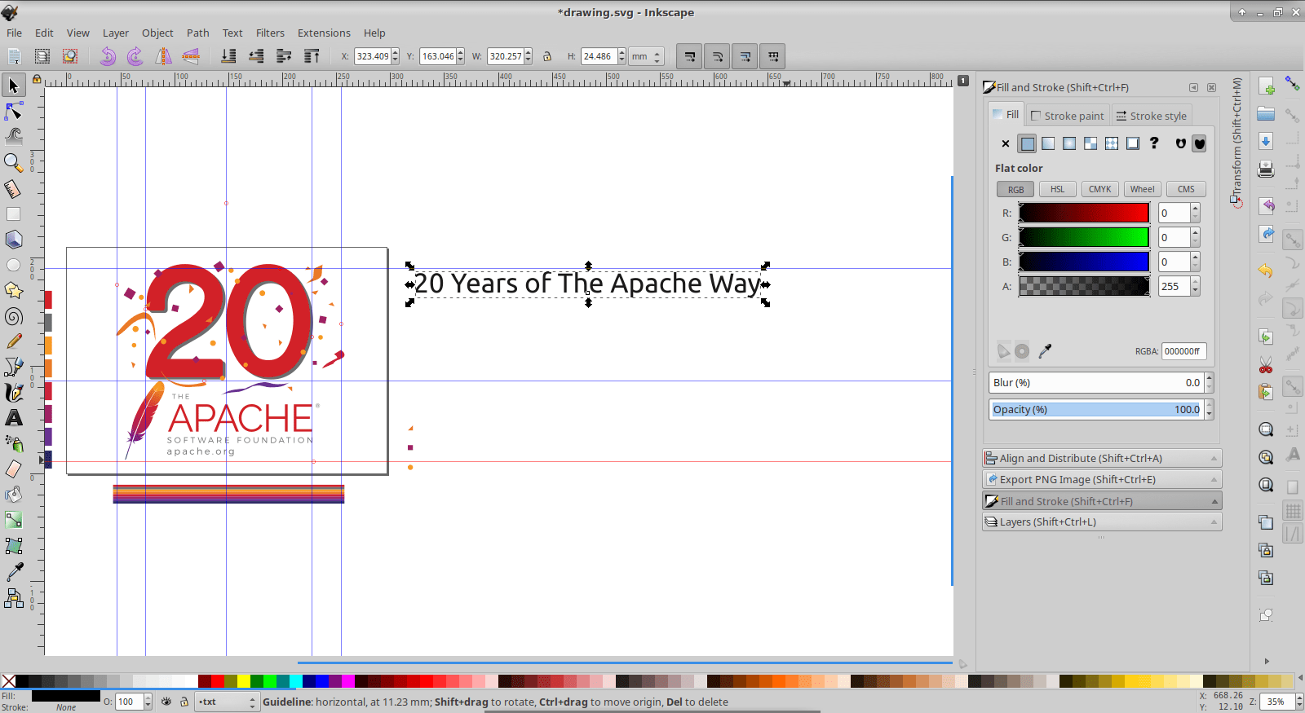
Task: Click the Flip horizontal toolbar icon
Action: coord(164,56)
